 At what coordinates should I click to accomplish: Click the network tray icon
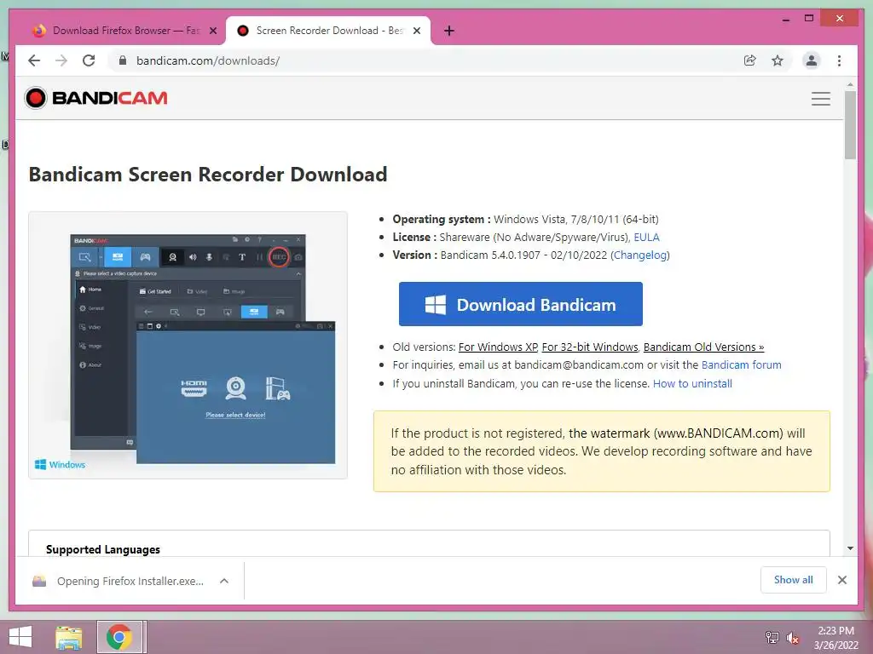pyautogui.click(x=772, y=638)
